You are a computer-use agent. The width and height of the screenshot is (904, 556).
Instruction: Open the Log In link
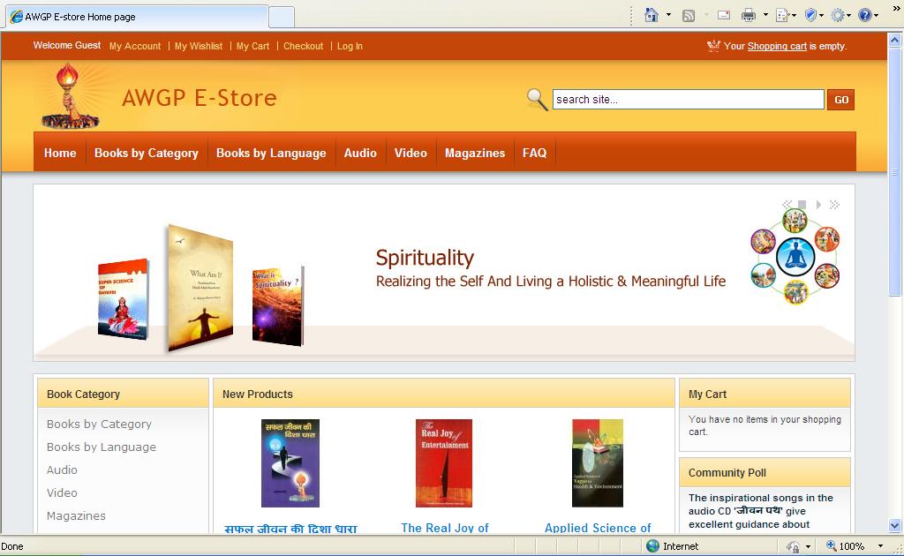350,46
